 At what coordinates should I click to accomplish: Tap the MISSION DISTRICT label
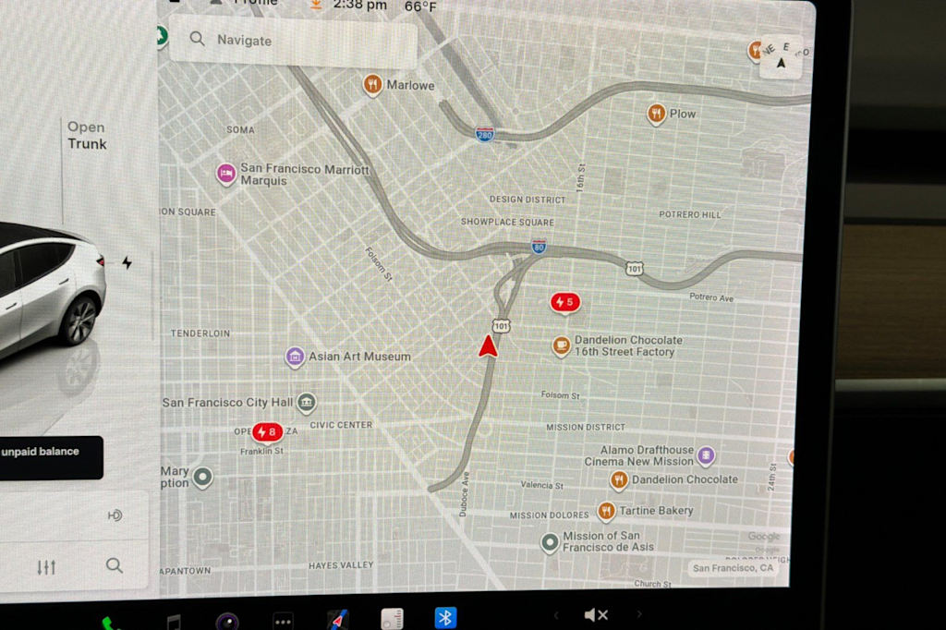[585, 428]
